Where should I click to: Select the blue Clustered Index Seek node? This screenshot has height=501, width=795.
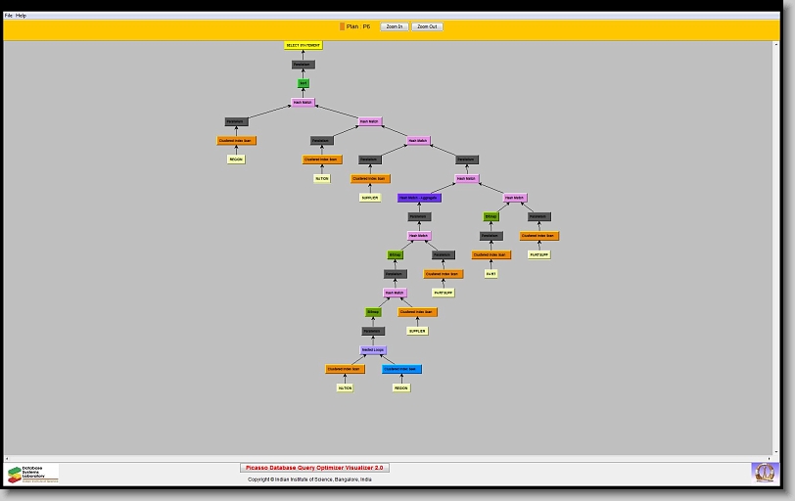(x=401, y=369)
